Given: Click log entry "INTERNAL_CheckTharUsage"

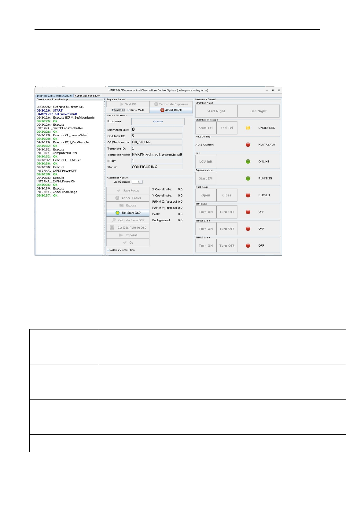Looking at the screenshot, I should coord(57,192).
